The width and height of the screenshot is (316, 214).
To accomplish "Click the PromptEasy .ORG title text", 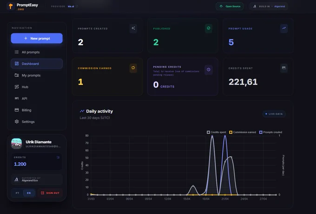I will tap(27, 6).
